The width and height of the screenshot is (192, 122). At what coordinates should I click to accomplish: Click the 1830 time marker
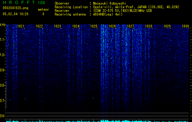[x=185, y=26]
